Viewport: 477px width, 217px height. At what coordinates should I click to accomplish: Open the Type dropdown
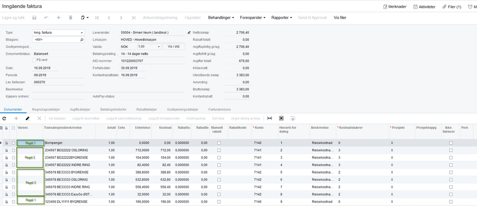[x=82, y=33]
